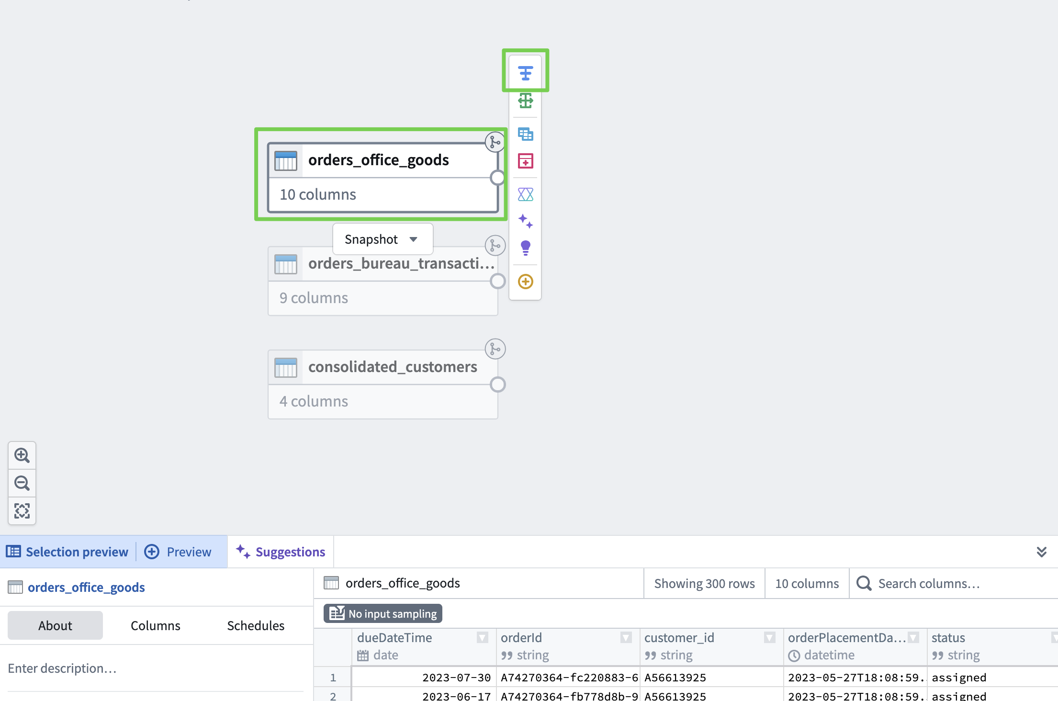Viewport: 1058px width, 701px height.
Task: Fit graph to screen icon
Action: click(x=22, y=511)
